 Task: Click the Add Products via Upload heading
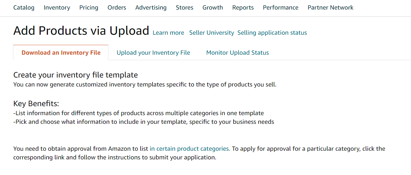pos(81,31)
